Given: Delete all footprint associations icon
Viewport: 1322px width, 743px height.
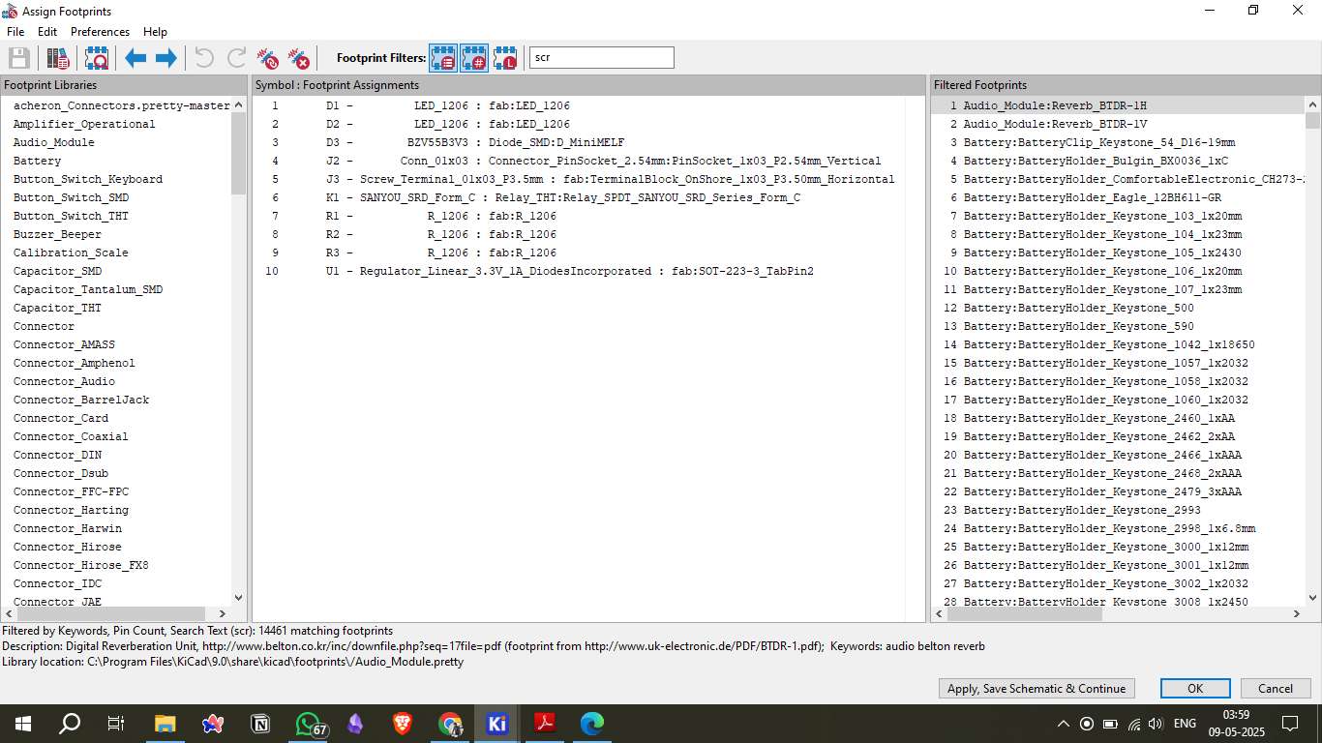Looking at the screenshot, I should (x=300, y=58).
